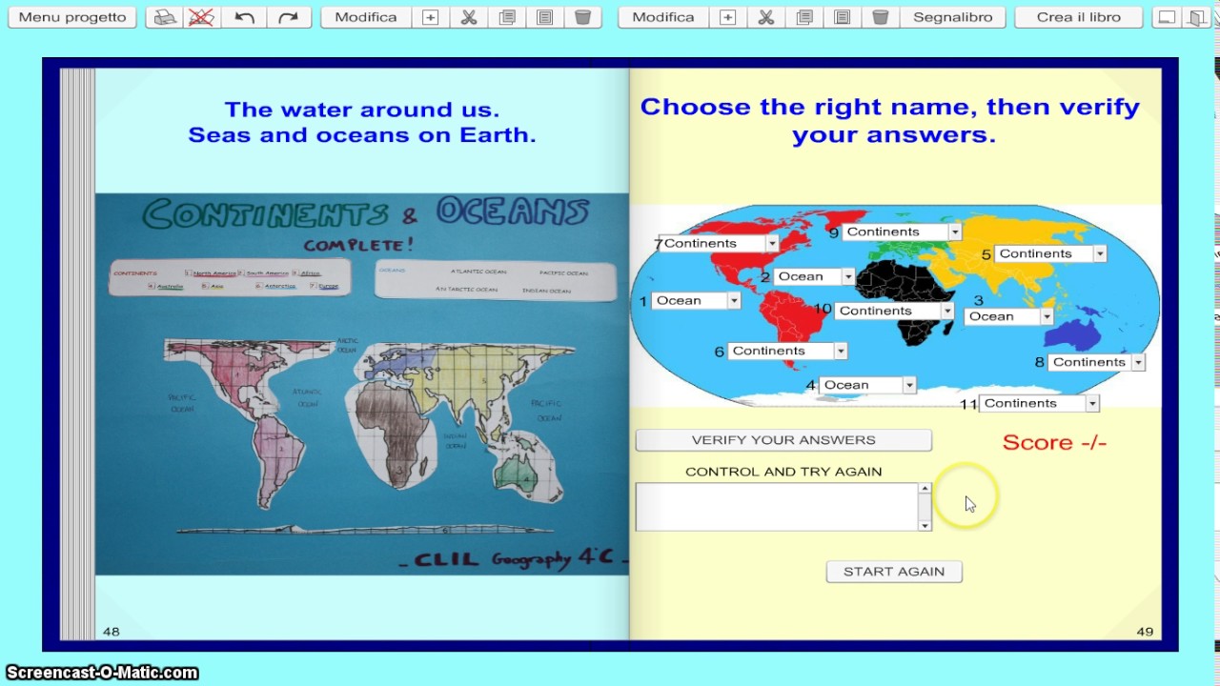
Task: Click the scissors cut icon in left-page group
Action: tap(469, 17)
